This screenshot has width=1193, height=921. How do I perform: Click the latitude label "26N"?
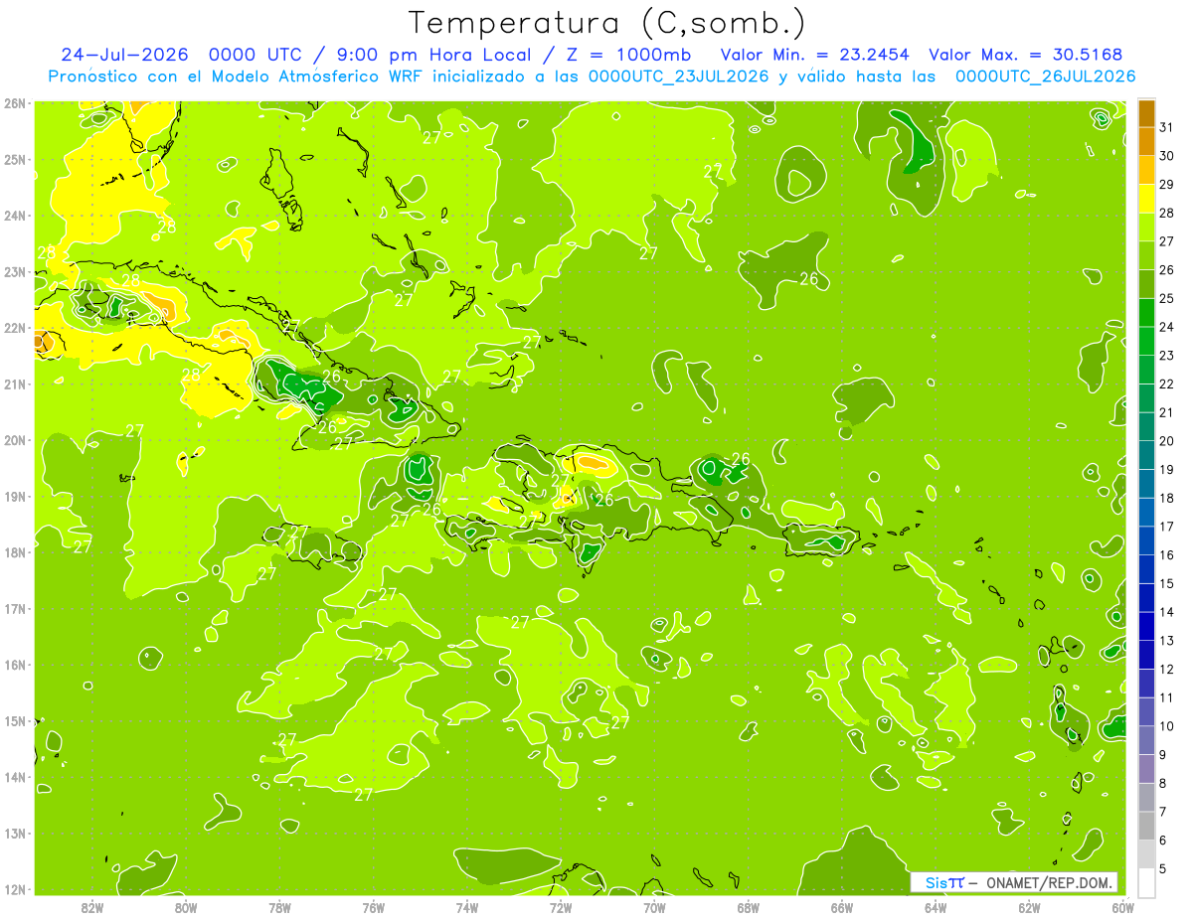(x=15, y=103)
